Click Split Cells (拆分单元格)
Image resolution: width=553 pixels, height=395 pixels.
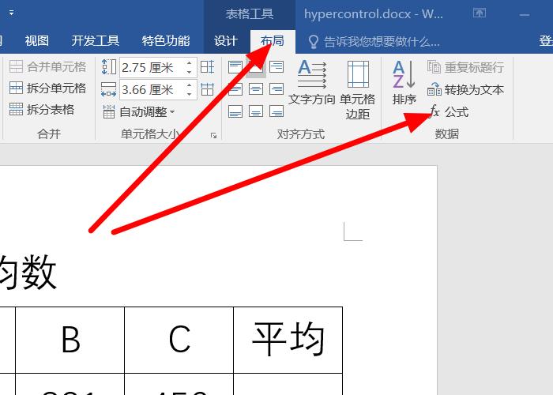pos(47,88)
